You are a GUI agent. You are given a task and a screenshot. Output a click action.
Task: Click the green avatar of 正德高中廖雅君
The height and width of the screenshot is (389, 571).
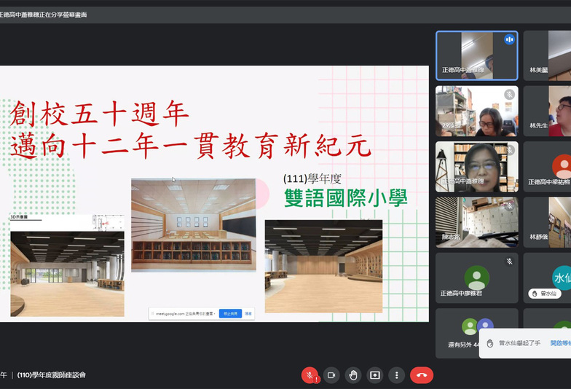(x=476, y=278)
